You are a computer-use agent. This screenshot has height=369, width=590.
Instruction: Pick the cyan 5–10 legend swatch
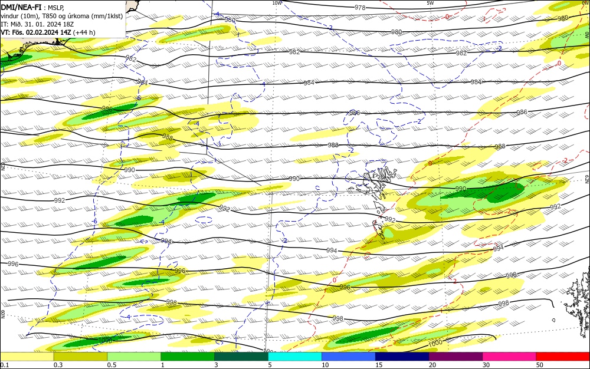294,357
